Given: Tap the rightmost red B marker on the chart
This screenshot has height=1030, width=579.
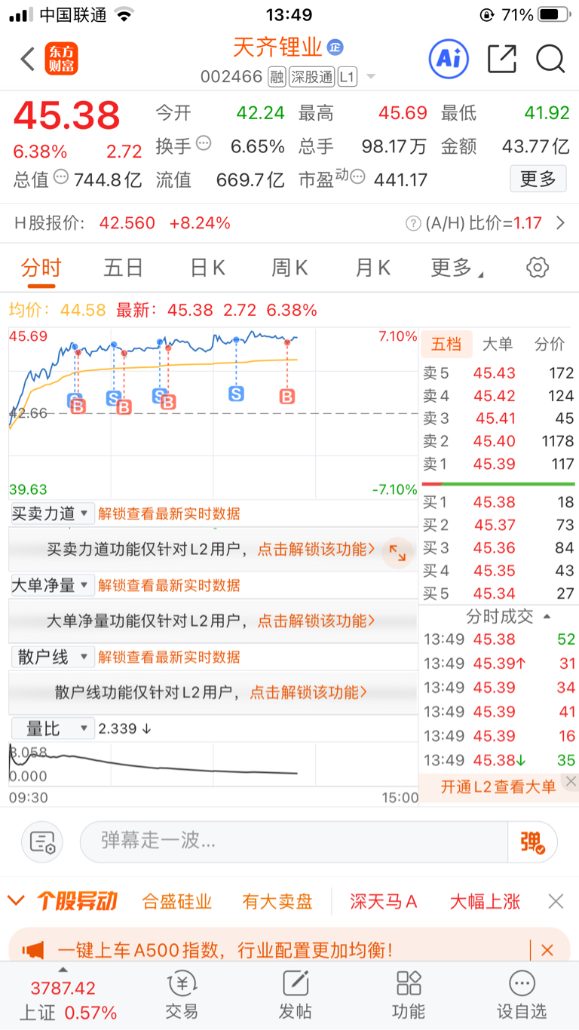Looking at the screenshot, I should tap(286, 397).
